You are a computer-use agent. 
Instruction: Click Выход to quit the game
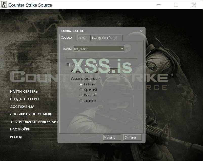pyautogui.click(x=16, y=137)
